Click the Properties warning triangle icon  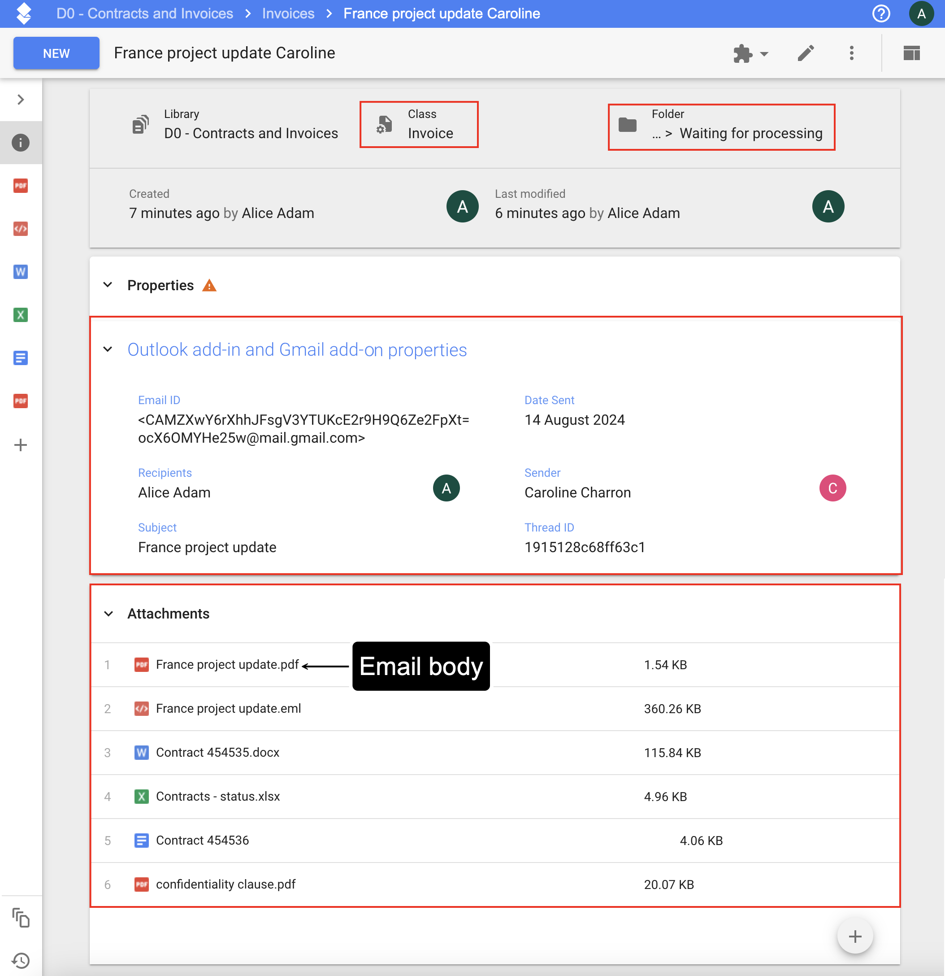(x=209, y=285)
